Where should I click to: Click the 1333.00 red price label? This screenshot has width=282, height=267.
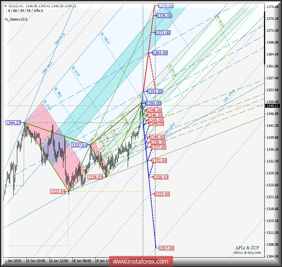coord(159,161)
